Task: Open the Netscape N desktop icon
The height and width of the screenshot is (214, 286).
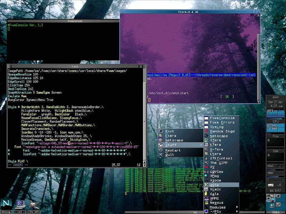Action: pyautogui.click(x=6, y=203)
